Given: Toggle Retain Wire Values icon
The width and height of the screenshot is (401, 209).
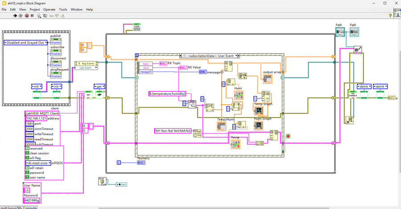Looking at the screenshot, I should [45, 16].
